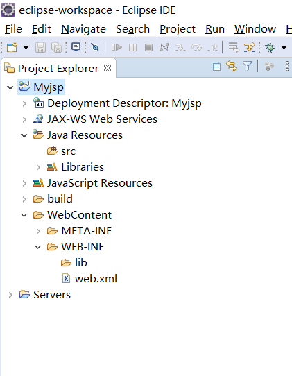Image resolution: width=292 pixels, height=376 pixels.
Task: Click the Debug bug icon
Action: [270, 47]
